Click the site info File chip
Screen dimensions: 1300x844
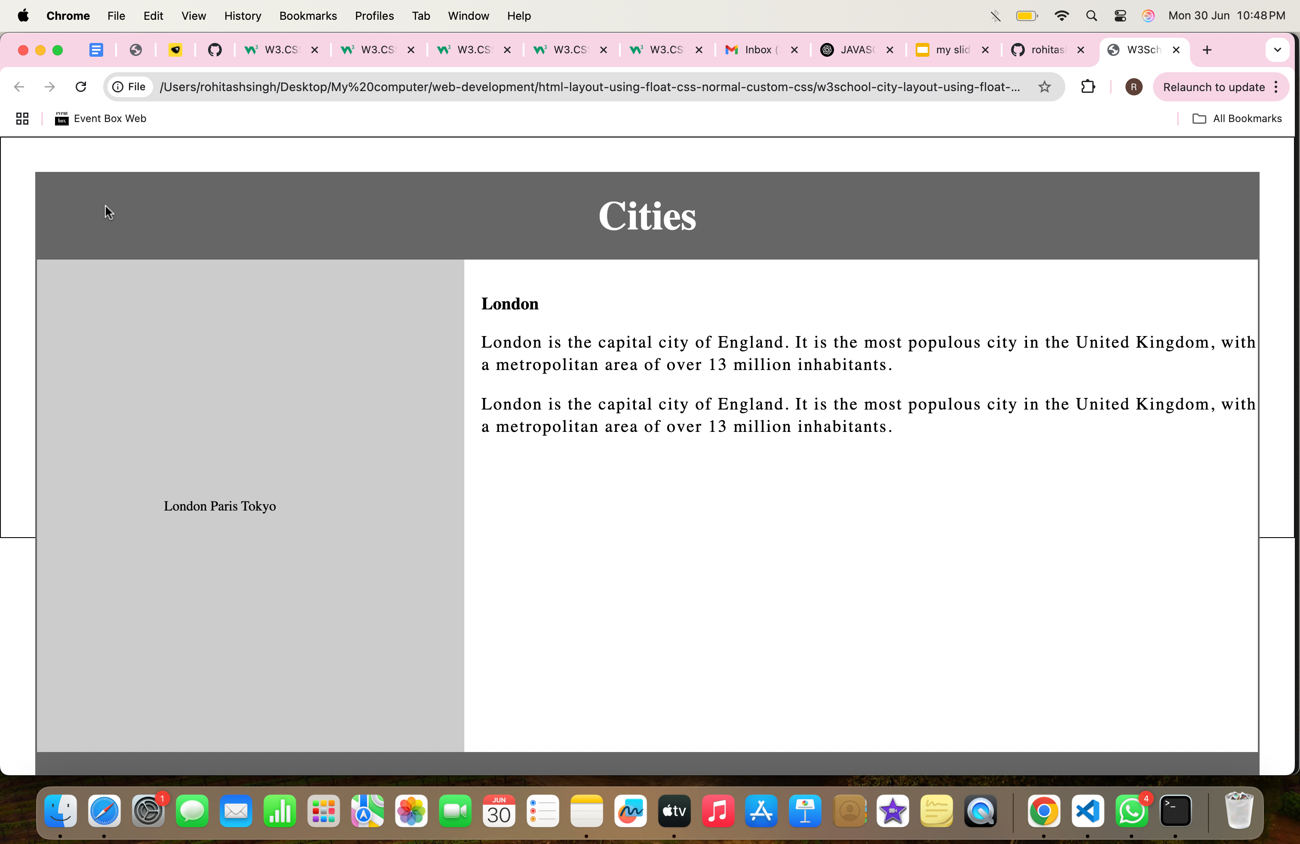tap(129, 87)
